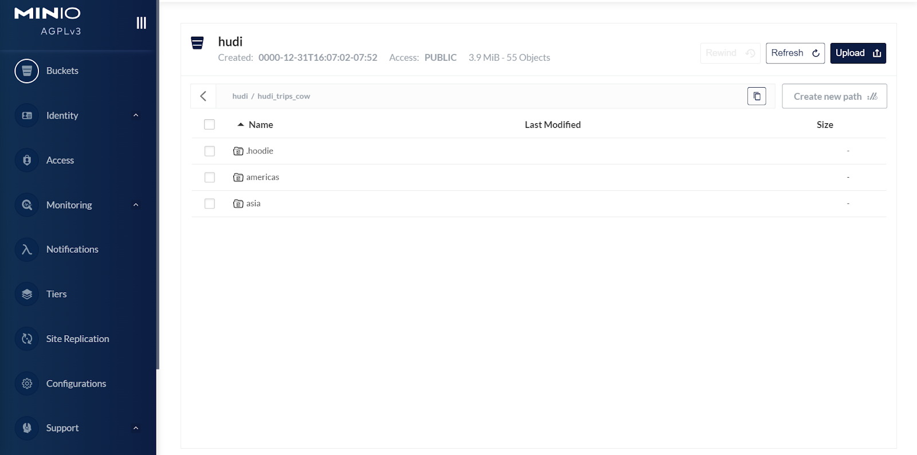The width and height of the screenshot is (917, 455).
Task: Open the americas folder
Action: (x=262, y=178)
